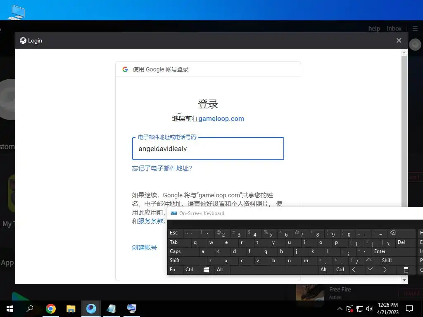
Task: Tap the right arrow key on on-screen keyboard
Action: coord(388,270)
